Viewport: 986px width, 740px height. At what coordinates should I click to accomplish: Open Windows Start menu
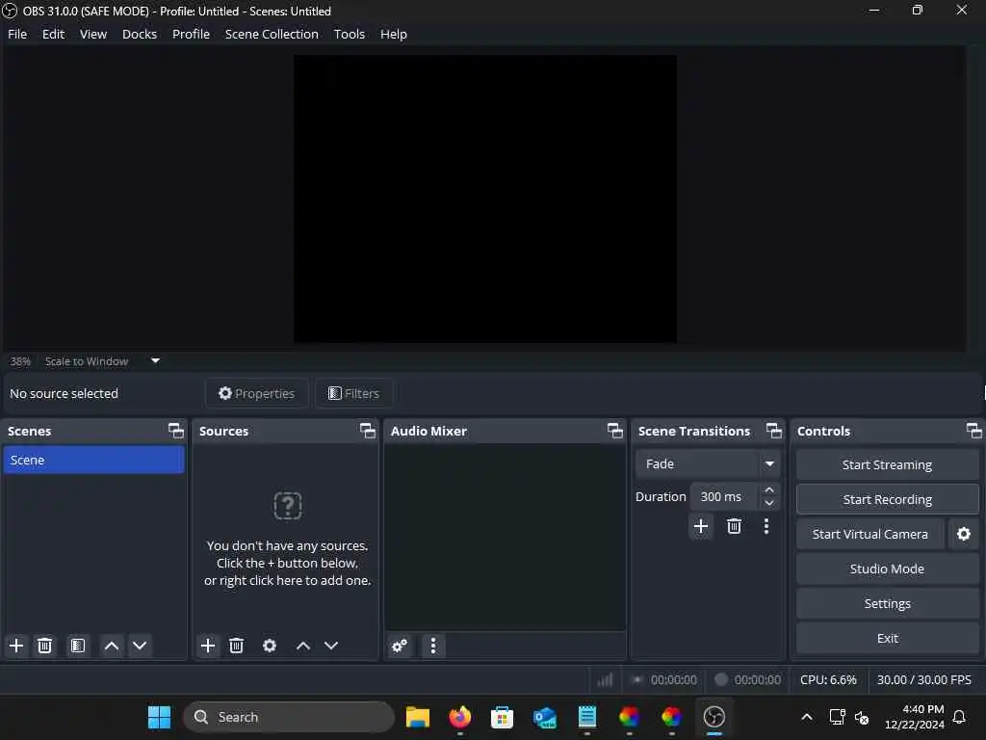click(x=159, y=717)
